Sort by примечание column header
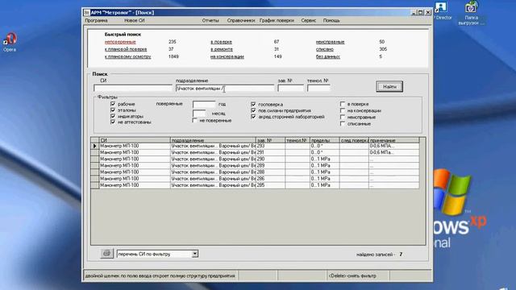516x290 pixels. pyautogui.click(x=394, y=140)
